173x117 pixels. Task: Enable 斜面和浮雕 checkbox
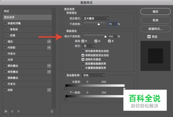click(x=5, y=23)
